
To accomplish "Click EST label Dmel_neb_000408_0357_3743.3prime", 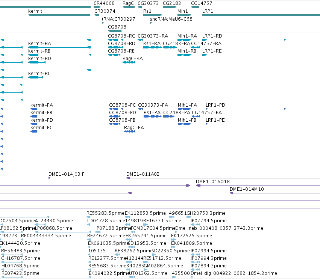I will [x=219, y=228].
